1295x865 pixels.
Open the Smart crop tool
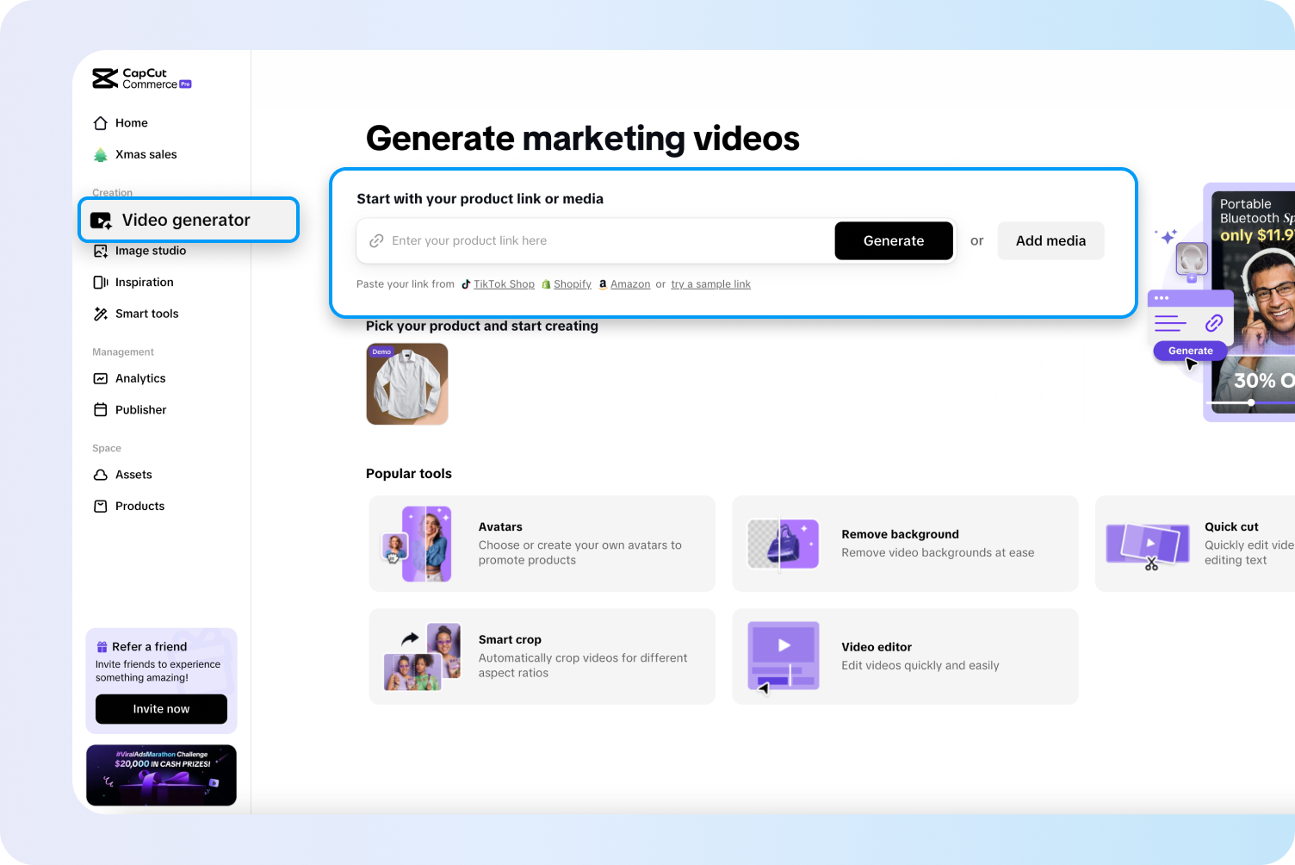541,656
